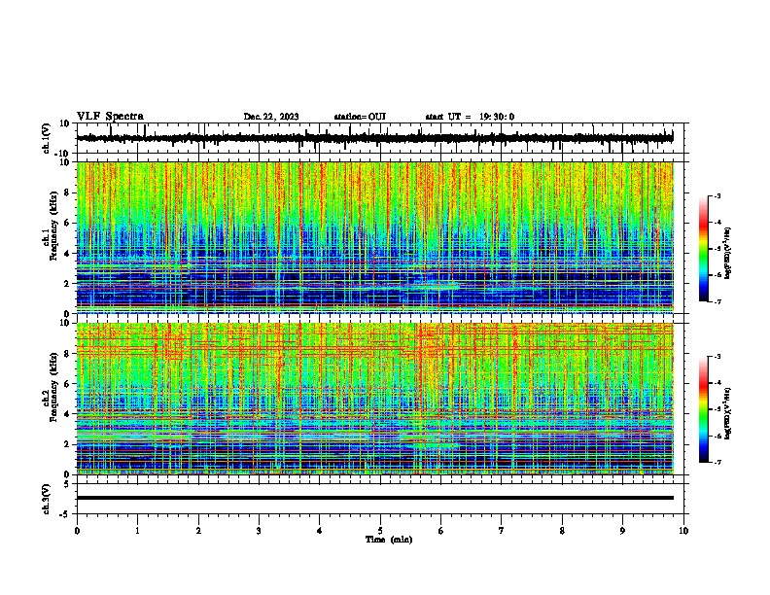Screen dimensions: 770x595
Task: Select the date text "Dec. 22, 2023"
Action: tap(271, 117)
